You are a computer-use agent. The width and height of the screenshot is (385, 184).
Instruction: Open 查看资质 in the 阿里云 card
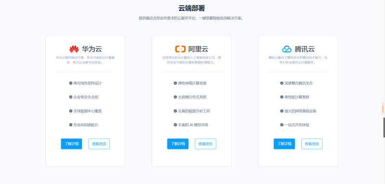(x=205, y=144)
